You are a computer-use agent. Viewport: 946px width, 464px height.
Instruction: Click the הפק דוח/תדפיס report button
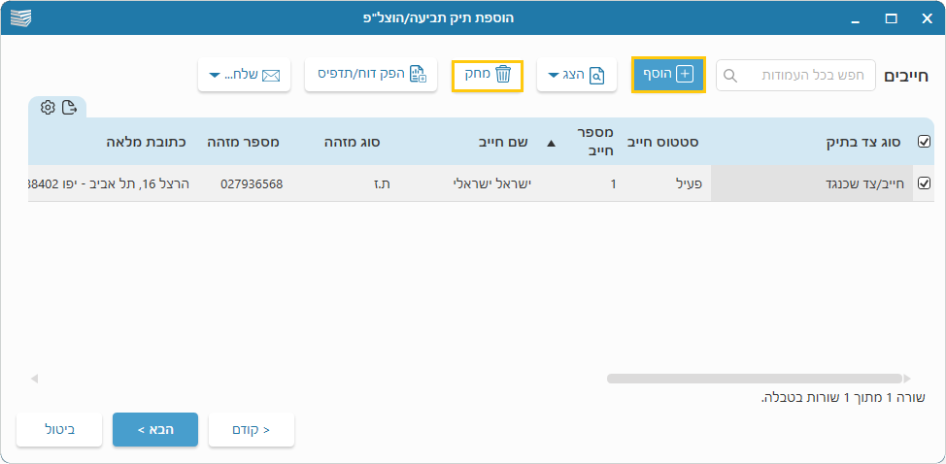coord(371,75)
